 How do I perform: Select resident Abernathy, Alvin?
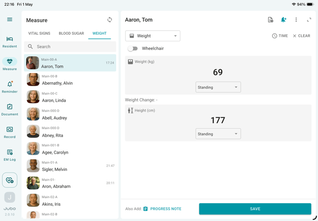point(70,80)
